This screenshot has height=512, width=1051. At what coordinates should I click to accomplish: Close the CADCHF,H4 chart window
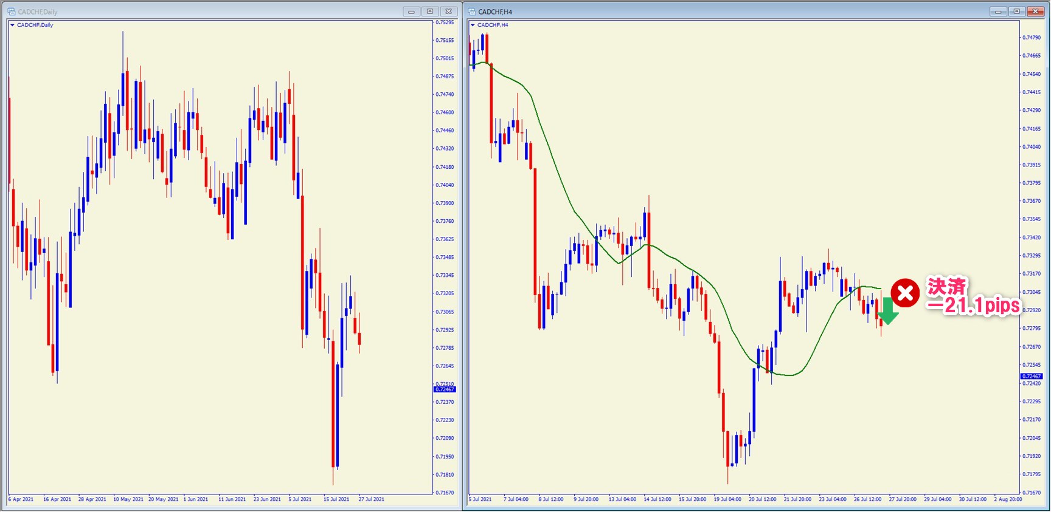click(x=1035, y=12)
